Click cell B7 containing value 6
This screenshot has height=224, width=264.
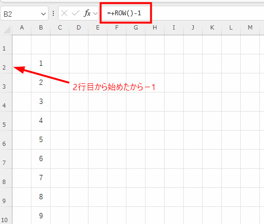[41, 159]
